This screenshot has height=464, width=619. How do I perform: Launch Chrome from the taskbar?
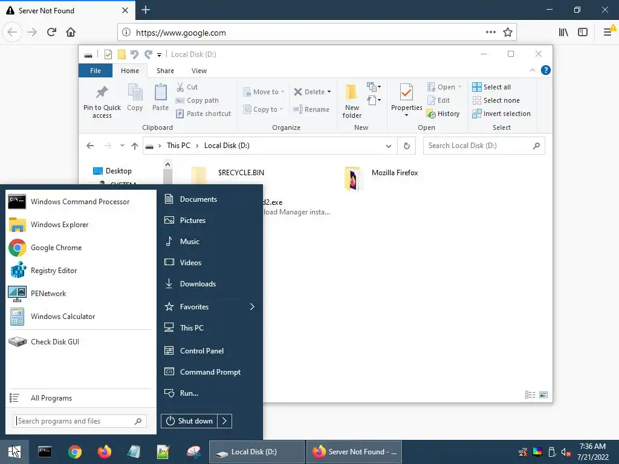[x=74, y=452]
